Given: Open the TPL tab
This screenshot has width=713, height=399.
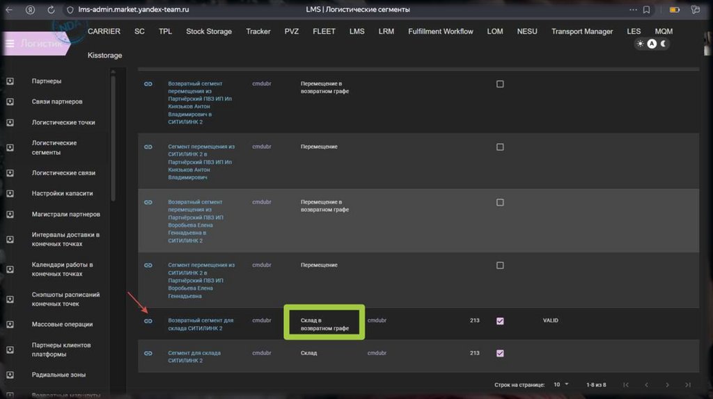Looking at the screenshot, I should point(165,31).
